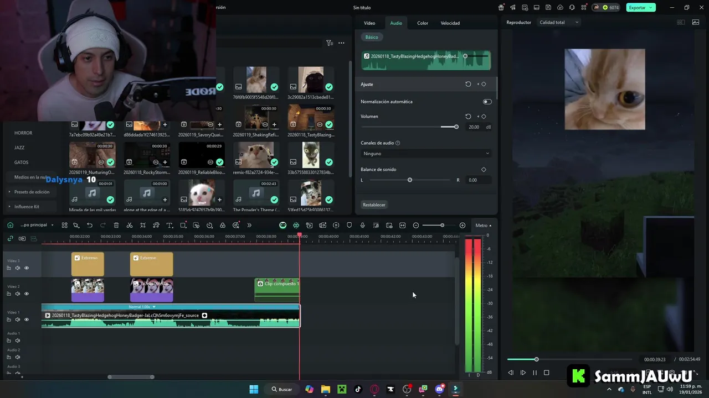Open the project principal dropdown in timeline toolbar
The image size is (709, 398).
point(37,225)
